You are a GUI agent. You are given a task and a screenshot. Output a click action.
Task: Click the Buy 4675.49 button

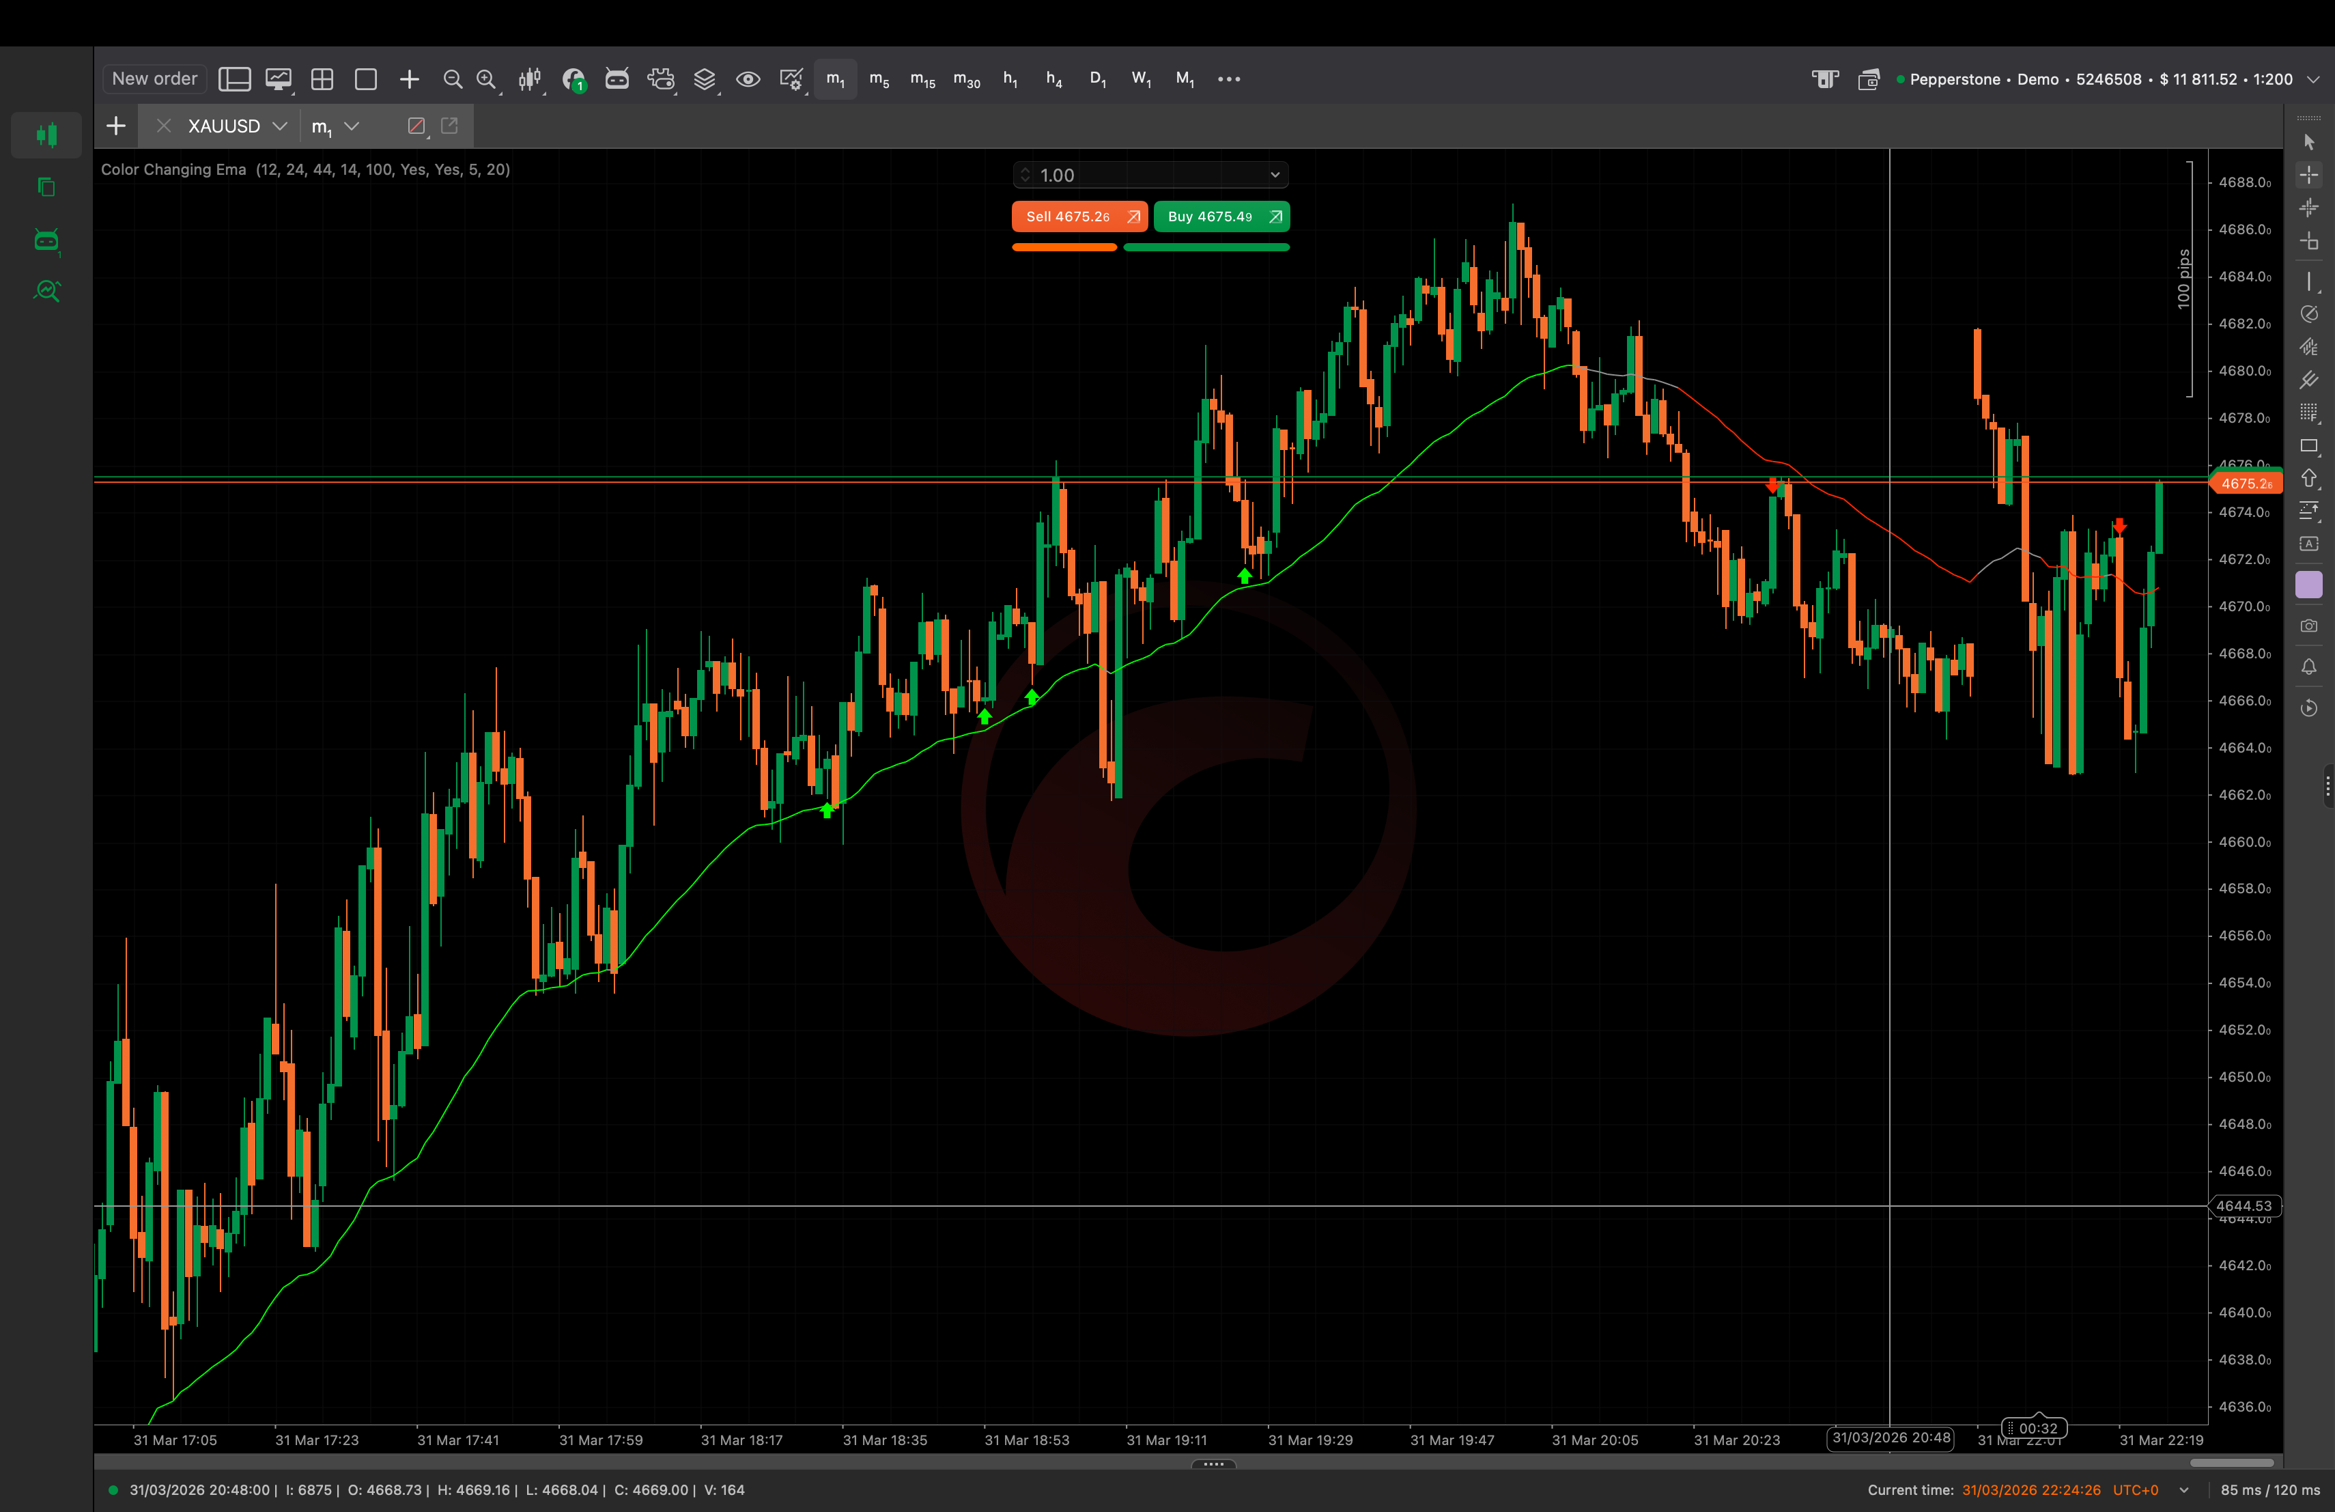(1221, 217)
